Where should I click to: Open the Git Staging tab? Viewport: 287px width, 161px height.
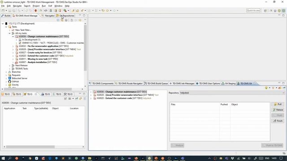228,84
